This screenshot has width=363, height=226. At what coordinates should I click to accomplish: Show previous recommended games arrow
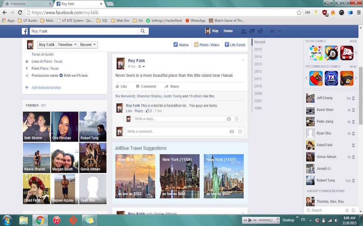click(x=306, y=78)
